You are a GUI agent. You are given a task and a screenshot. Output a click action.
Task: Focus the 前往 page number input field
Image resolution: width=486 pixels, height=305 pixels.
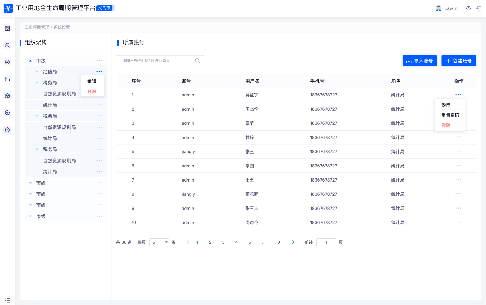tap(326, 242)
